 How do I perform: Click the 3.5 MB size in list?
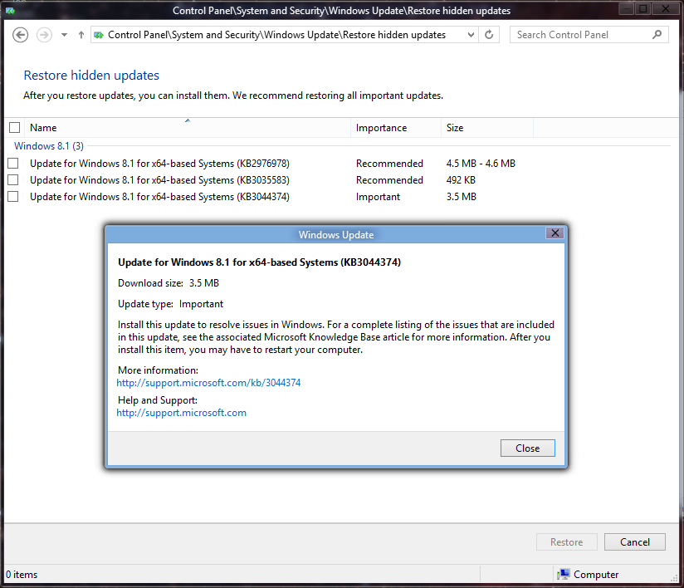pos(461,197)
